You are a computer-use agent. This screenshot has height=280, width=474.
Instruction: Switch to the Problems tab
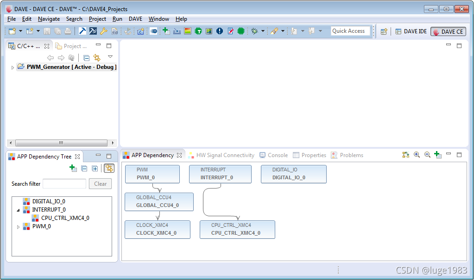pyautogui.click(x=347, y=155)
